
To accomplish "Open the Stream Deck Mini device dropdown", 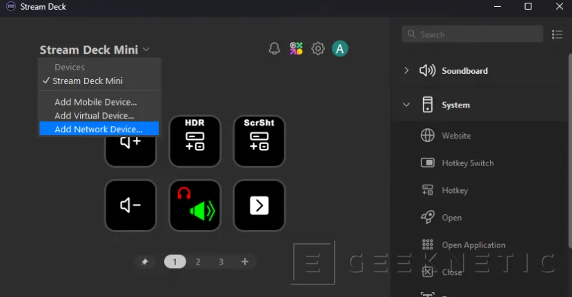I will [95, 50].
